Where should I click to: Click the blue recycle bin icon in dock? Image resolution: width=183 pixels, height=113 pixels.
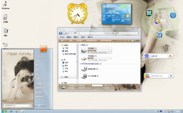point(160,35)
